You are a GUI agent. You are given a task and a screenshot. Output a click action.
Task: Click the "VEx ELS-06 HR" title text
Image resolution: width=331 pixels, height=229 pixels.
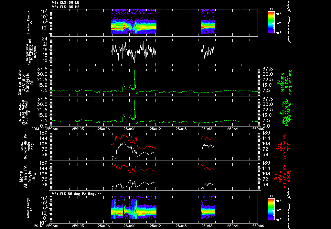click(x=66, y=7)
